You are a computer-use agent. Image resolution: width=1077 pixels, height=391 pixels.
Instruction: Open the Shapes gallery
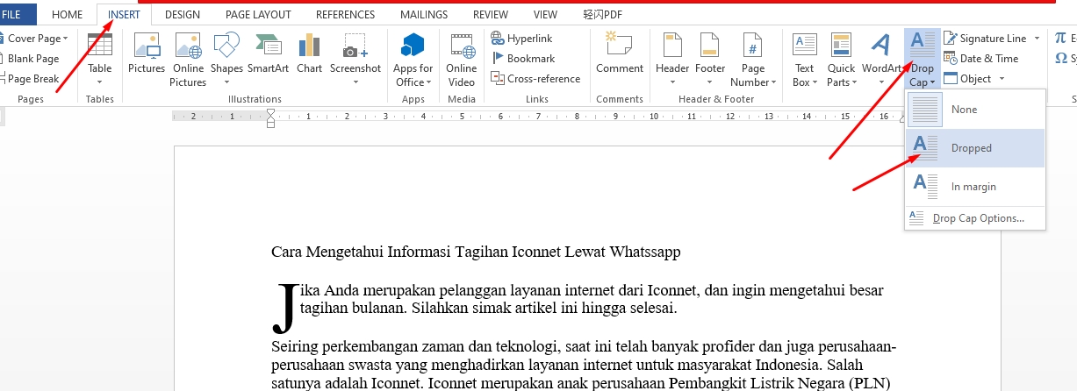pos(226,60)
